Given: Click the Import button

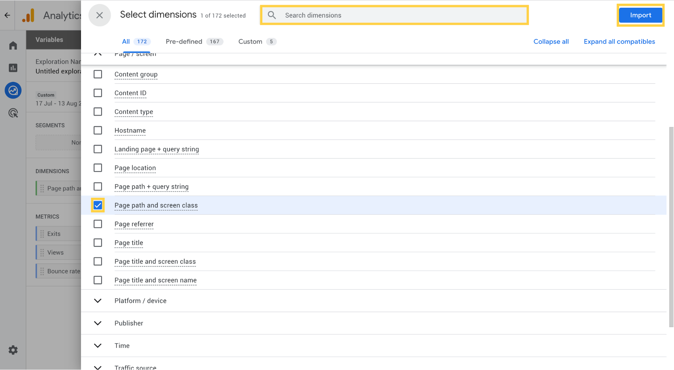Looking at the screenshot, I should 640,15.
